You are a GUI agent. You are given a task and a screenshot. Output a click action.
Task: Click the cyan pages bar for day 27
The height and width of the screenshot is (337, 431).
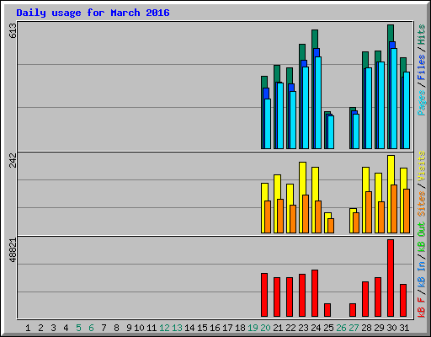[x=356, y=131]
